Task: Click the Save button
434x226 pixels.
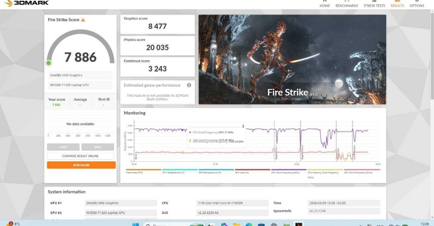Action: 98,147
